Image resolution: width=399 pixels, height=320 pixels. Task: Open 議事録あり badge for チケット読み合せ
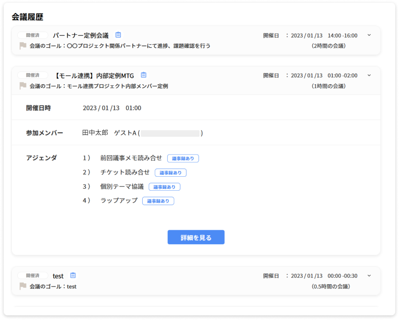tap(171, 173)
